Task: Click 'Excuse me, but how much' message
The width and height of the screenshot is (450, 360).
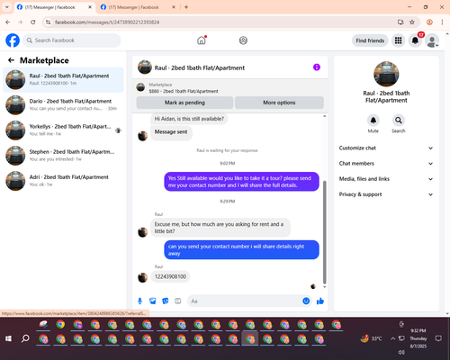Action: pyautogui.click(x=220, y=228)
